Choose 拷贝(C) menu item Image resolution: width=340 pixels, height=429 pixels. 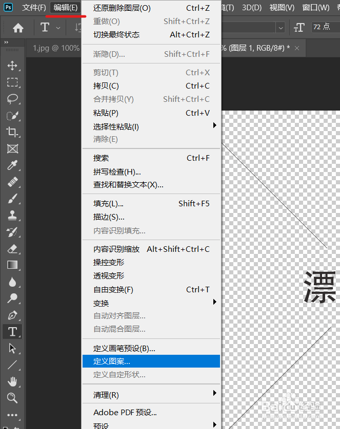click(151, 86)
